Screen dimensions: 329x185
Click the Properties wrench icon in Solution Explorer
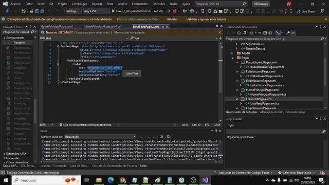288,33
